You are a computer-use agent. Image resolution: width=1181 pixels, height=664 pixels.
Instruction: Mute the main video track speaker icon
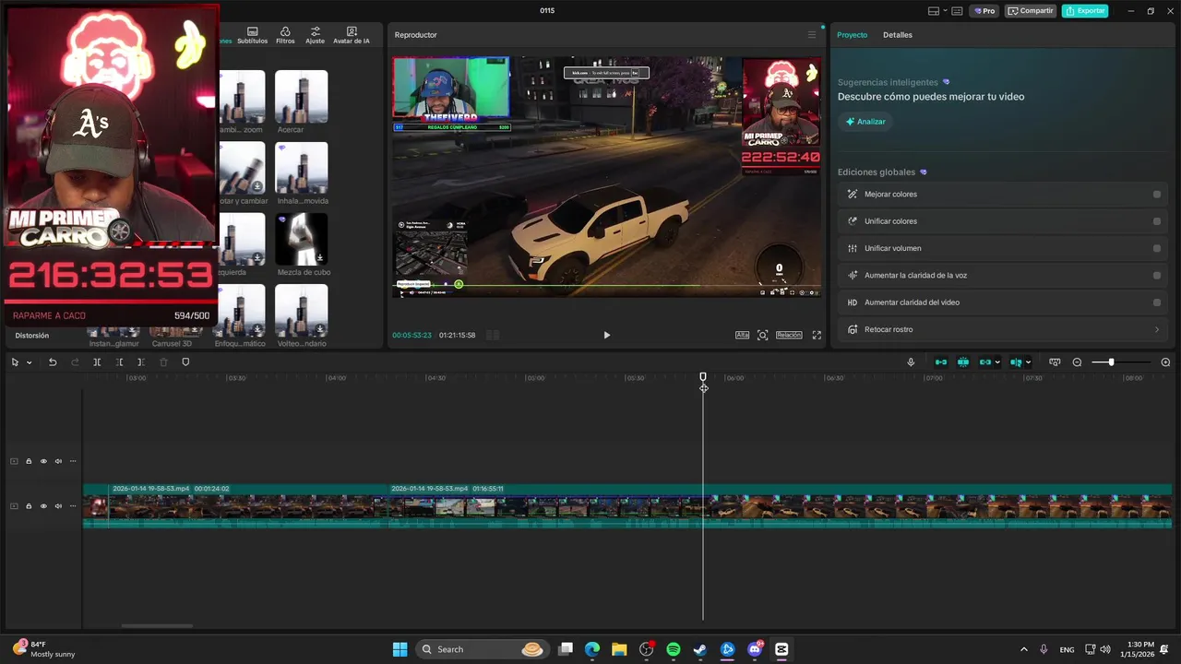(58, 506)
